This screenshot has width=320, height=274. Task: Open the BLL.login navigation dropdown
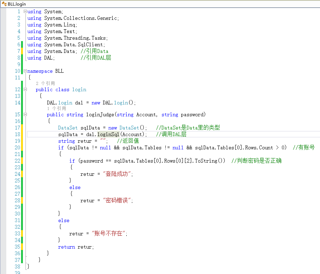click(x=160, y=4)
